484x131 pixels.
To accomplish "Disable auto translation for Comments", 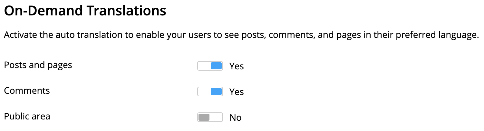I will (x=210, y=92).
